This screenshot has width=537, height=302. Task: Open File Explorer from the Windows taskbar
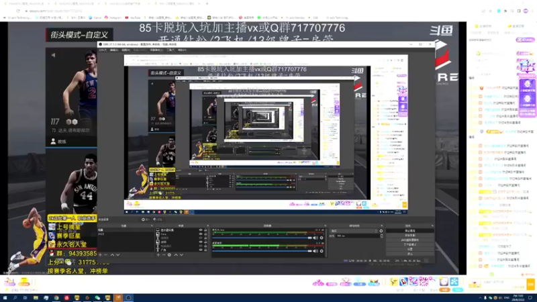coord(36,298)
